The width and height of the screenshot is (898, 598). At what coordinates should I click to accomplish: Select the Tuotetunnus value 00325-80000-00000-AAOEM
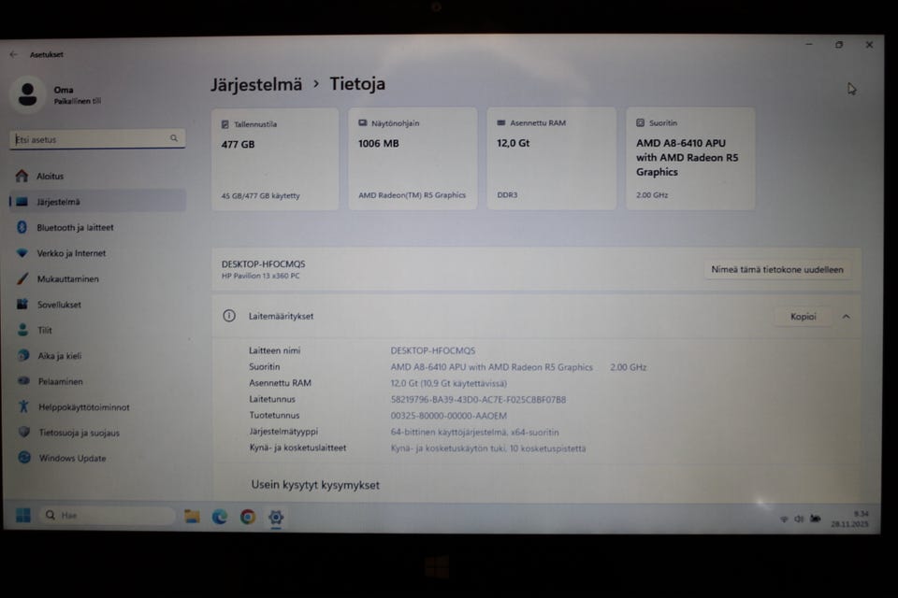[x=448, y=416]
